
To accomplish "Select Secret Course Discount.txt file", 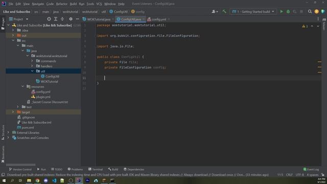I will [50, 102].
